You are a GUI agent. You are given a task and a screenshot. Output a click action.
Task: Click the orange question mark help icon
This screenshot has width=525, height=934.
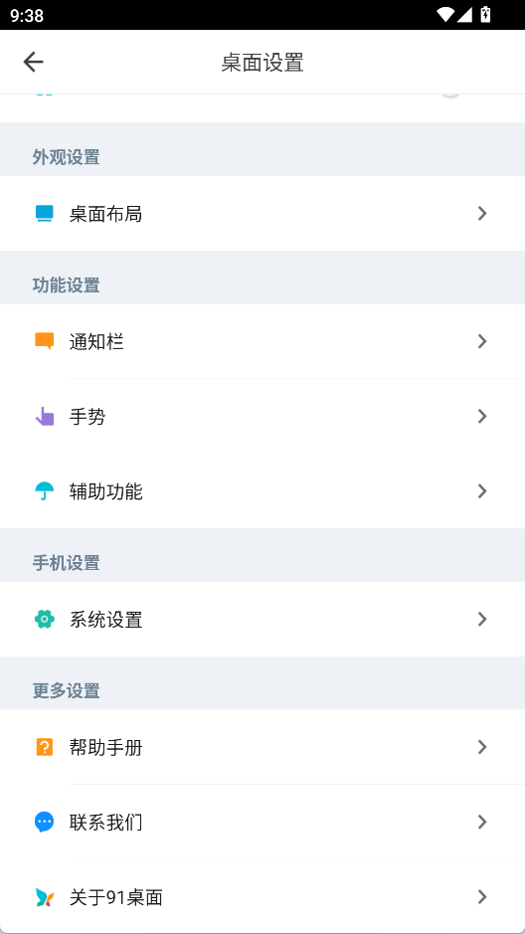tap(44, 747)
